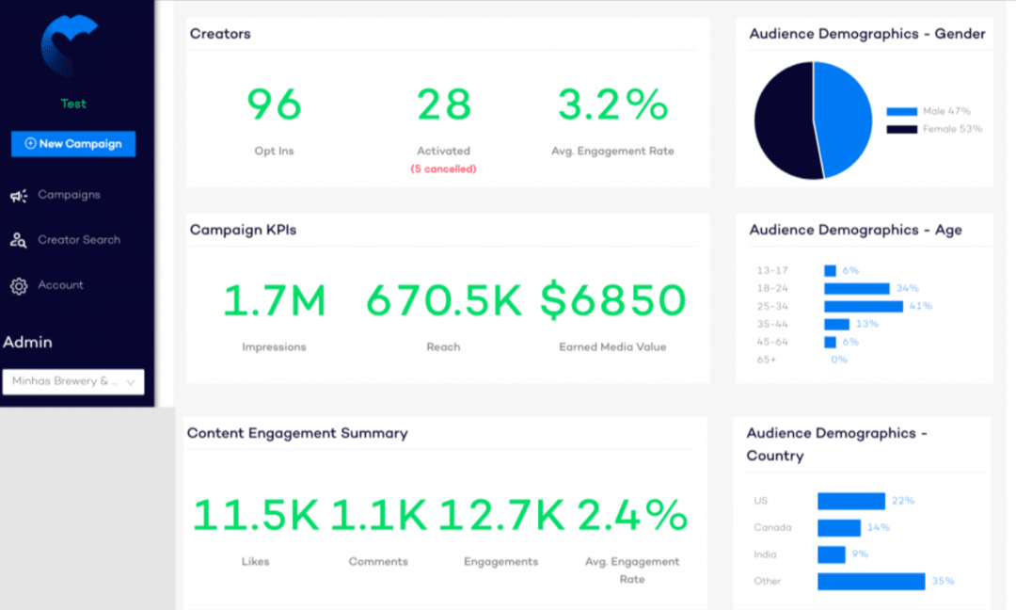
Task: Switch to the Test workspace label
Action: pos(72,104)
